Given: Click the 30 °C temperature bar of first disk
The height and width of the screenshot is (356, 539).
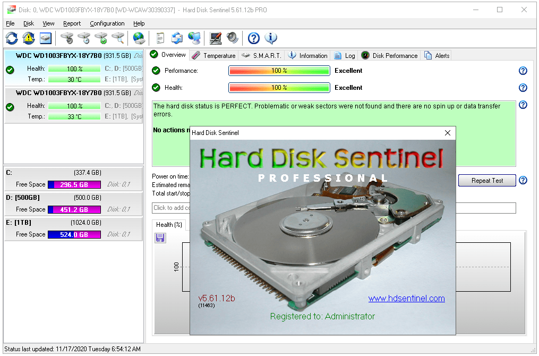Looking at the screenshot, I should point(74,80).
